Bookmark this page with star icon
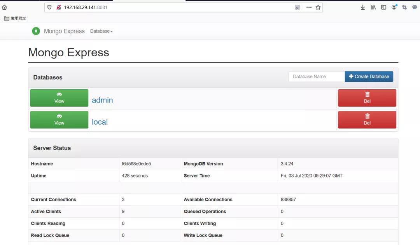This screenshot has width=420, height=245. click(318, 7)
